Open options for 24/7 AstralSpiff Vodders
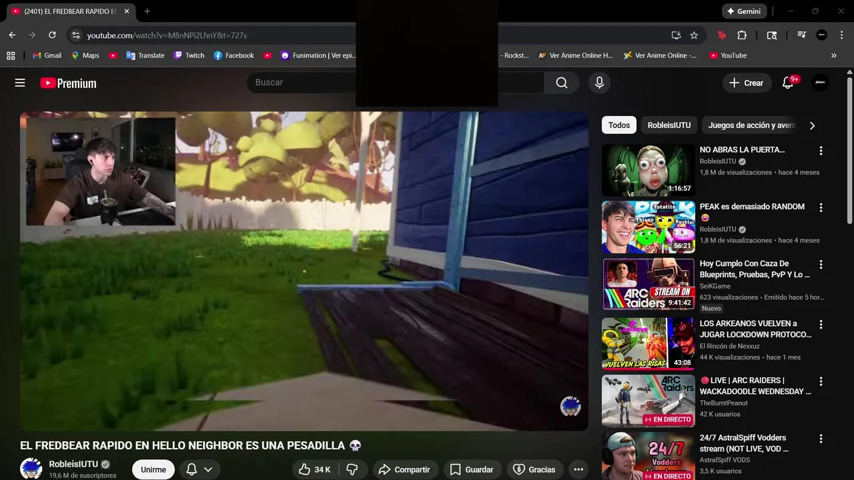 click(821, 439)
